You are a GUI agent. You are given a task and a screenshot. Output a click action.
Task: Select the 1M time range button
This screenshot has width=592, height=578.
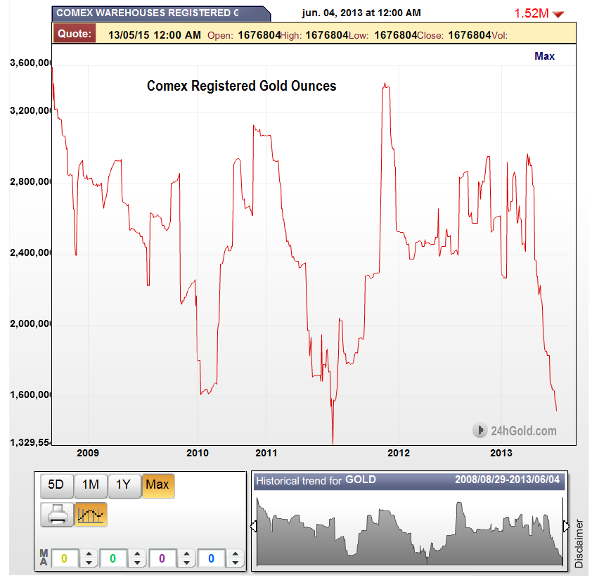tap(91, 486)
